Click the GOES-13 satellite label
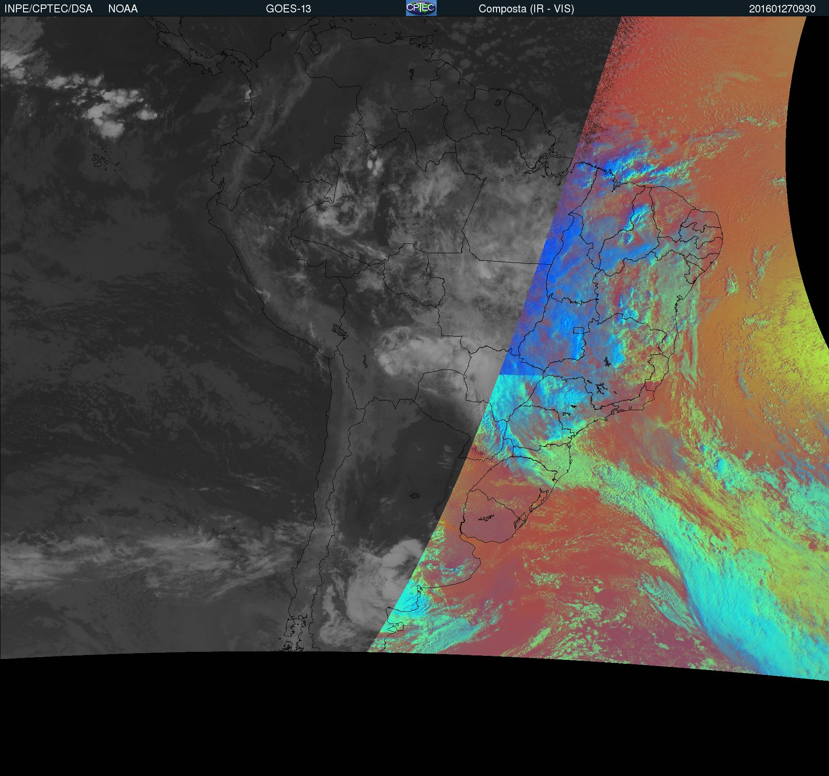829x776 pixels. (289, 9)
